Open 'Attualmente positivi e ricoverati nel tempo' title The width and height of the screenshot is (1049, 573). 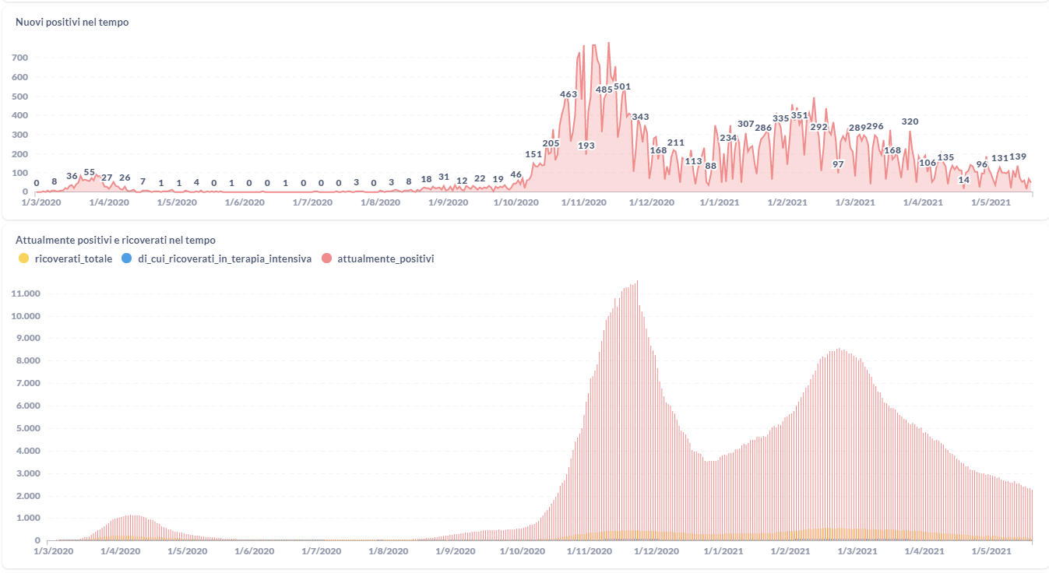(115, 241)
